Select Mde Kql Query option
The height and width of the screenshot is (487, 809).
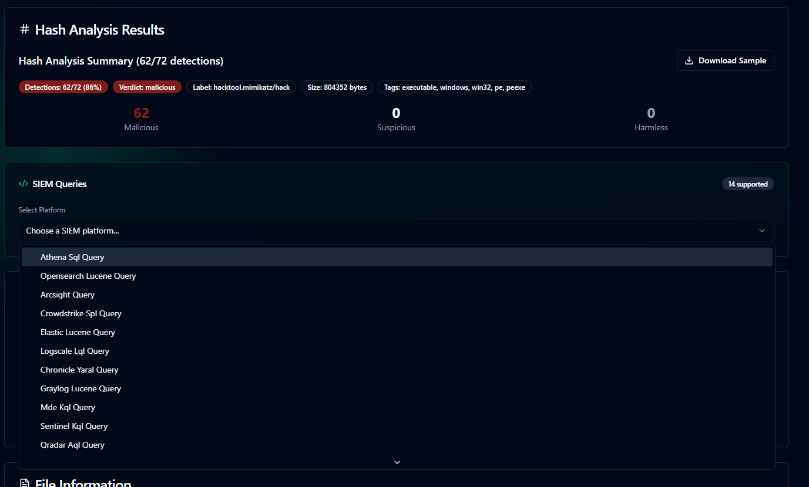click(397, 407)
